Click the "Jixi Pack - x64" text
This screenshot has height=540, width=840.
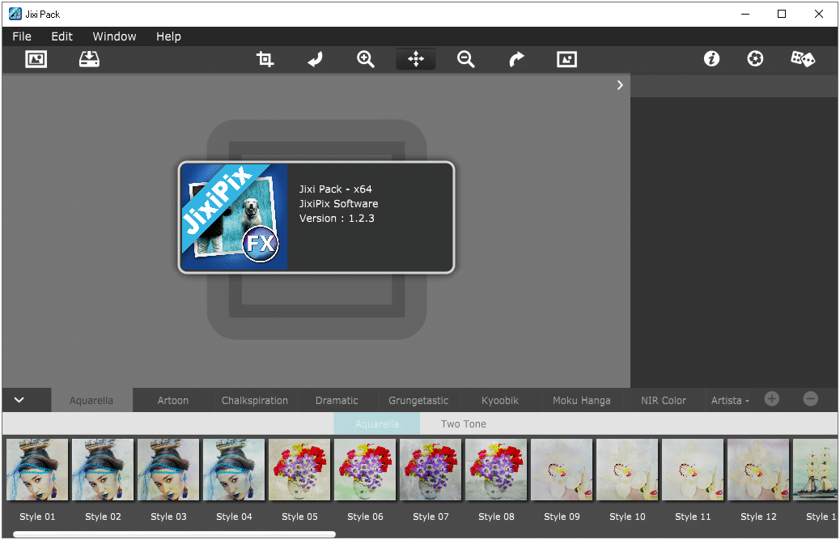coord(335,189)
